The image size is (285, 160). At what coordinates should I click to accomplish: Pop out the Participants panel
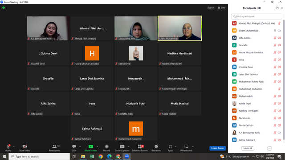click(x=277, y=8)
